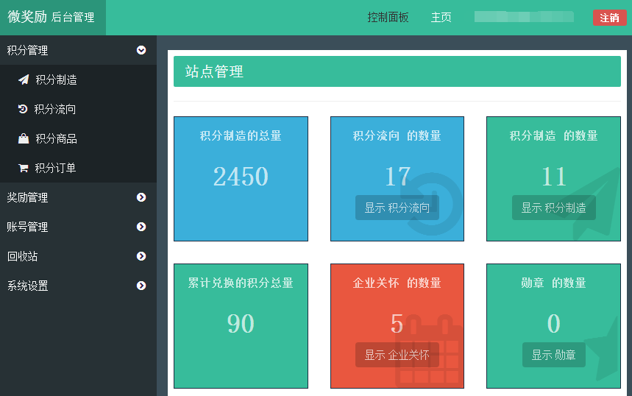Go to 主页 in the top navigation
The height and width of the screenshot is (396, 632).
point(441,18)
